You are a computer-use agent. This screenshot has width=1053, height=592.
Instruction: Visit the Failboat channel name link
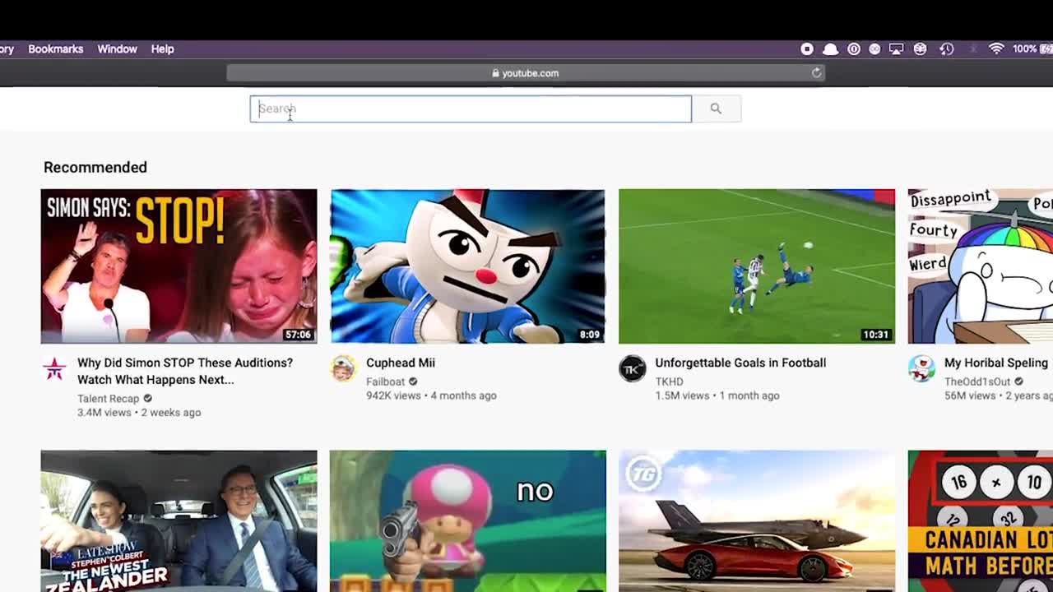(386, 382)
